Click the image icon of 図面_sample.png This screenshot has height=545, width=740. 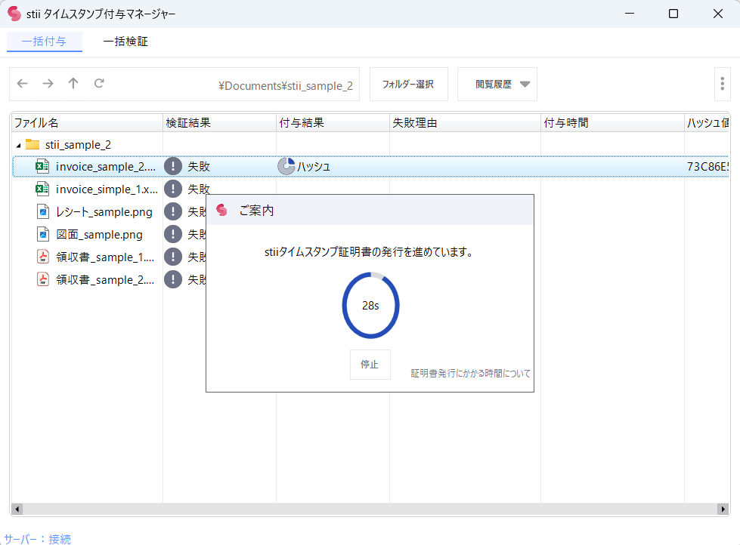coord(43,234)
